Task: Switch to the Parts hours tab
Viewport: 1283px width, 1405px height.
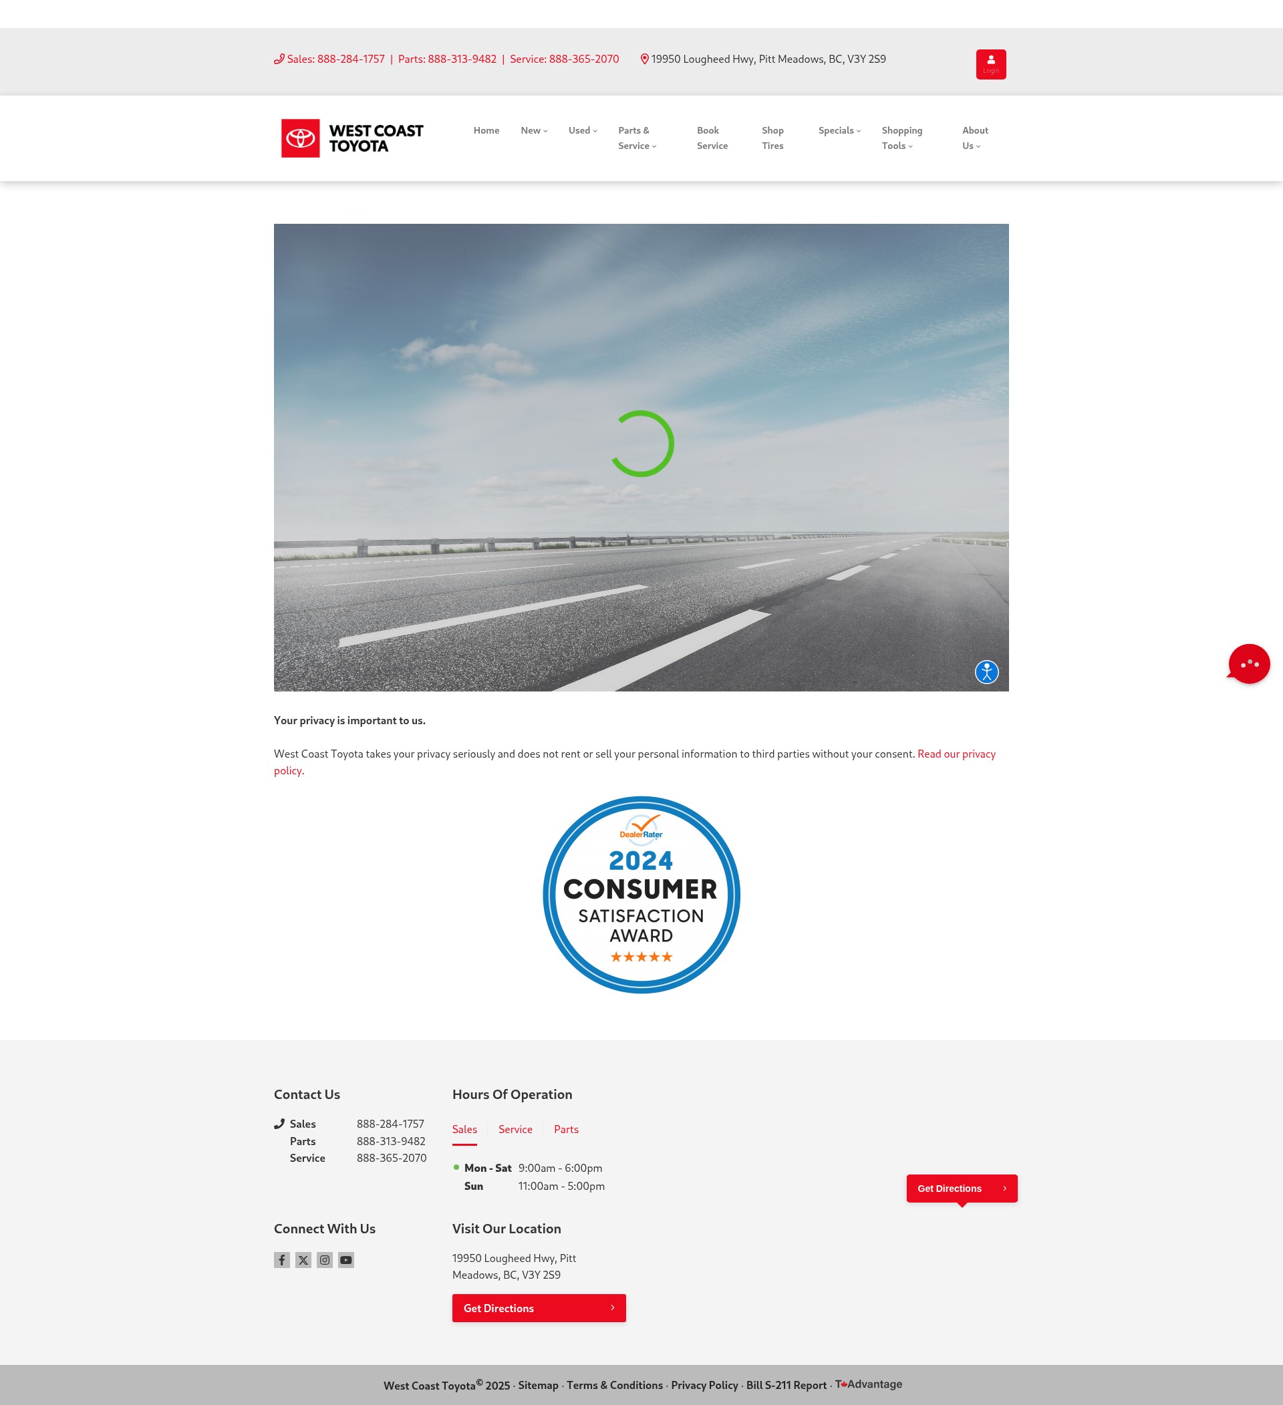Action: 566,1129
